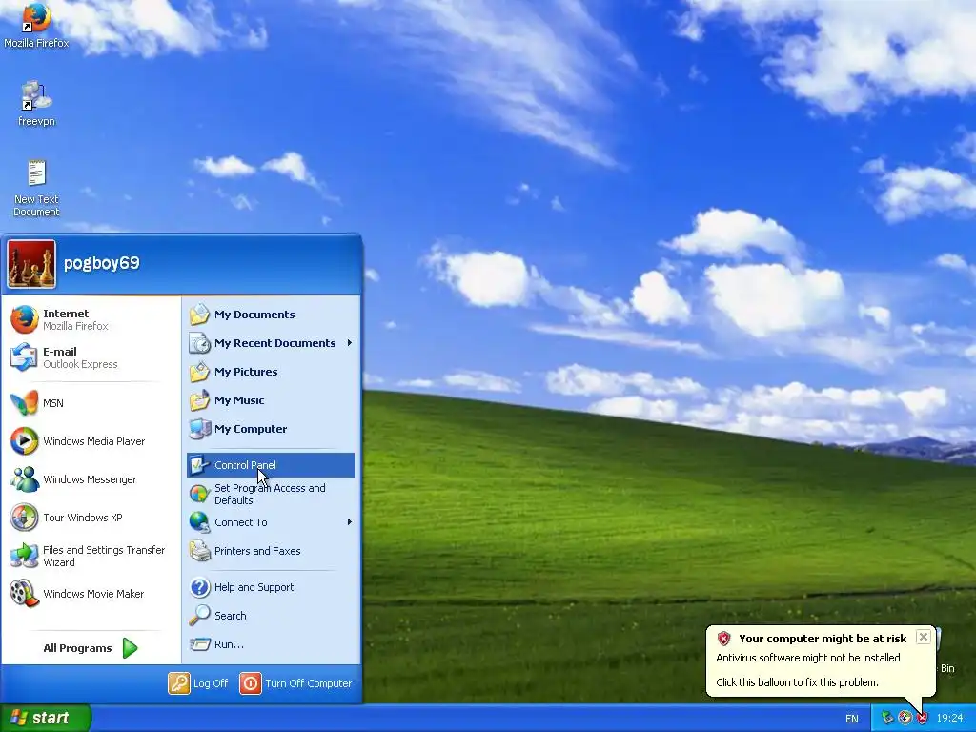Open Mozilla Firefox desktop shortcut

tap(36, 25)
